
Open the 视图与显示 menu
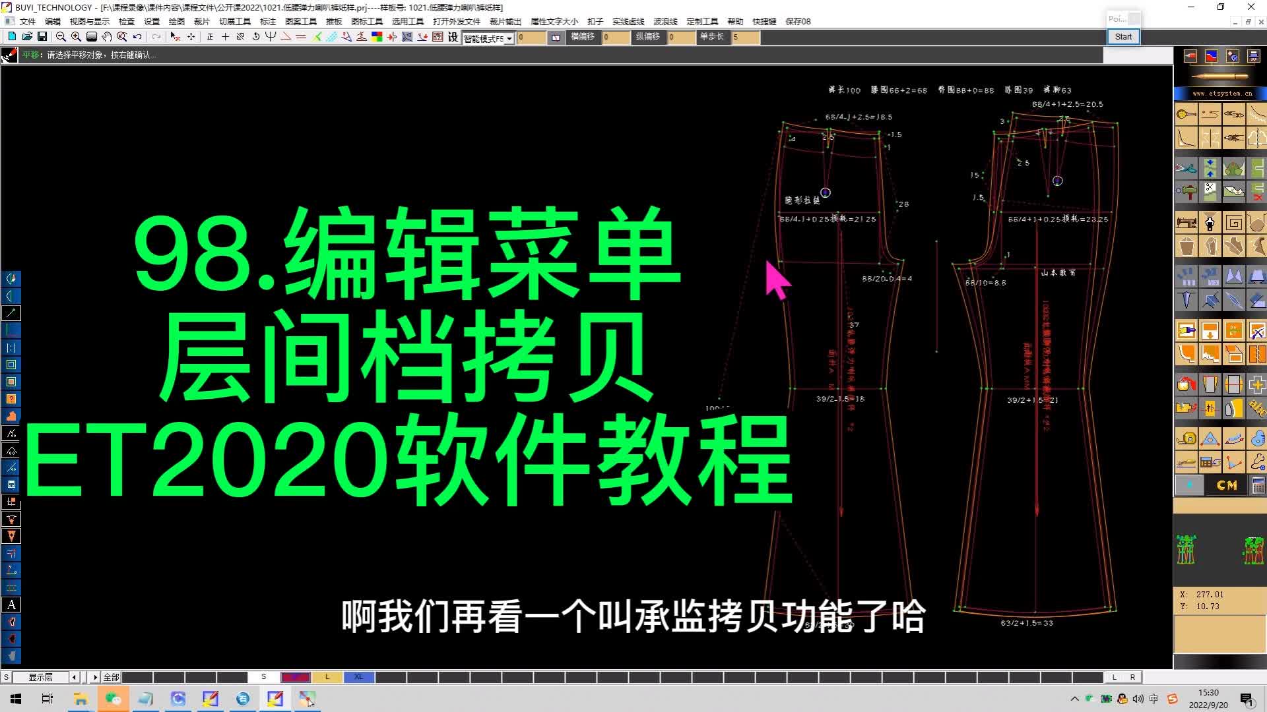90,21
